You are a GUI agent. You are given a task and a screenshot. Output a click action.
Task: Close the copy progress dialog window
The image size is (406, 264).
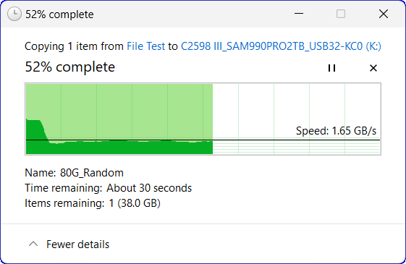click(384, 14)
